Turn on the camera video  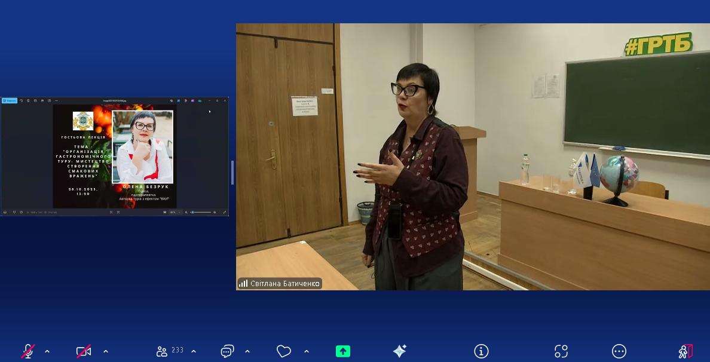(x=84, y=351)
